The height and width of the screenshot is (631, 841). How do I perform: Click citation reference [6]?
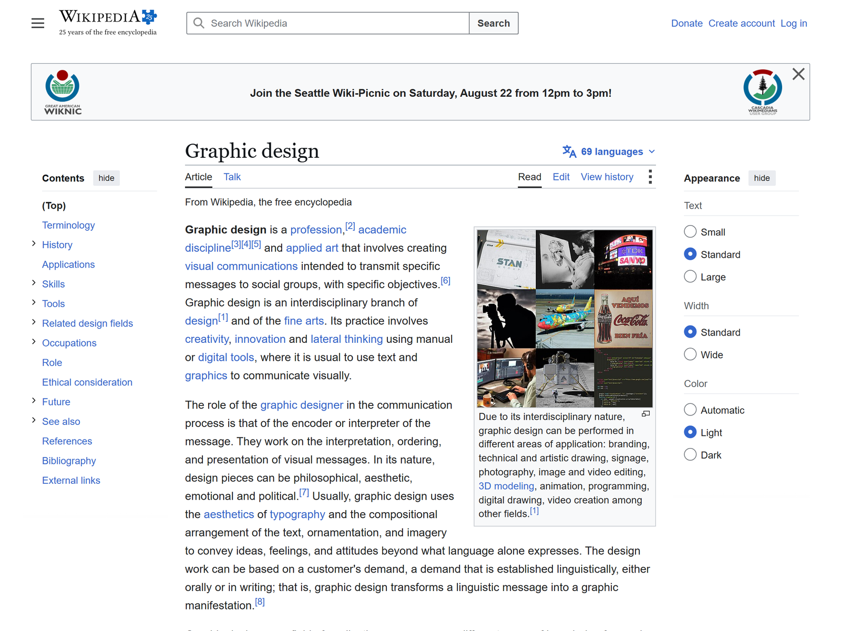tap(445, 281)
